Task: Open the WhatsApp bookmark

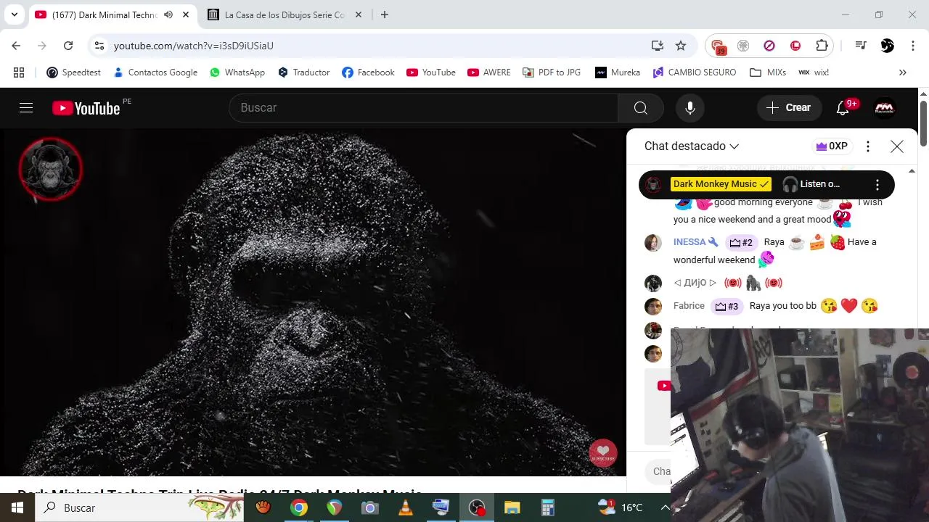Action: click(x=237, y=72)
